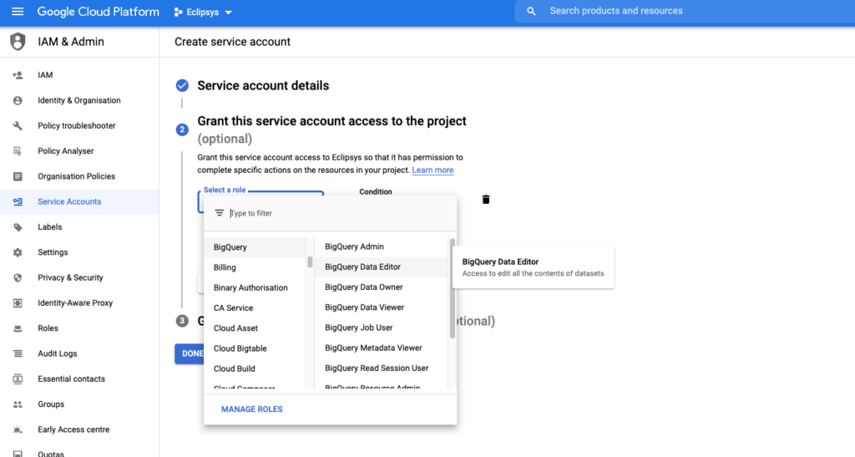Image resolution: width=855 pixels, height=457 pixels.
Task: Open Service Accounts in the sidebar
Action: (x=69, y=202)
